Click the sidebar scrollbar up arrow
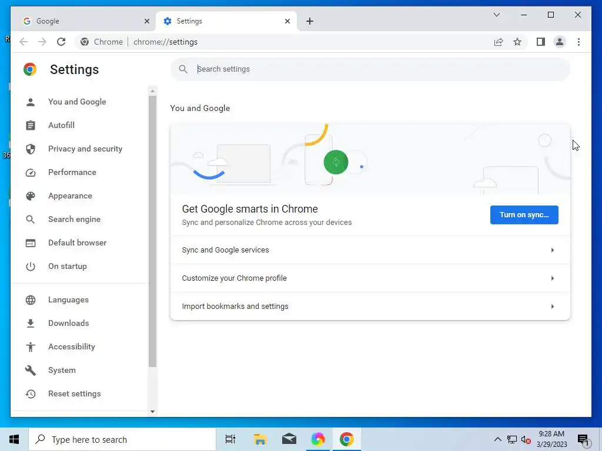The height and width of the screenshot is (451, 602). (152, 91)
